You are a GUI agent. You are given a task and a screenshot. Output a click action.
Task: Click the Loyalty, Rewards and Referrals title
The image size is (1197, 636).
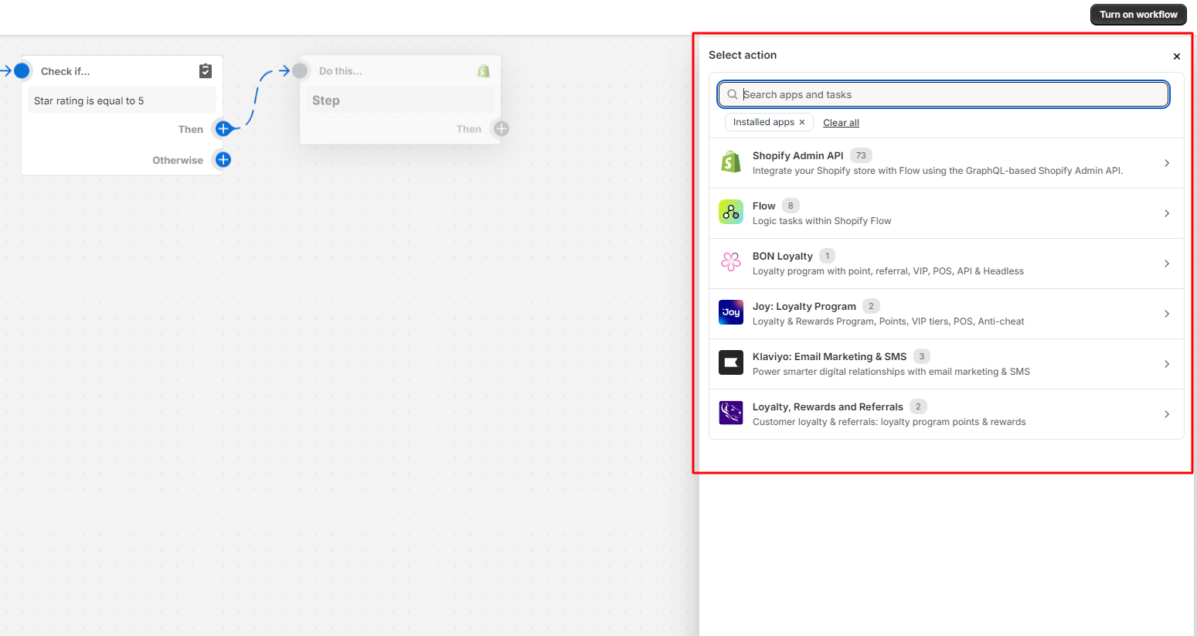pyautogui.click(x=828, y=406)
